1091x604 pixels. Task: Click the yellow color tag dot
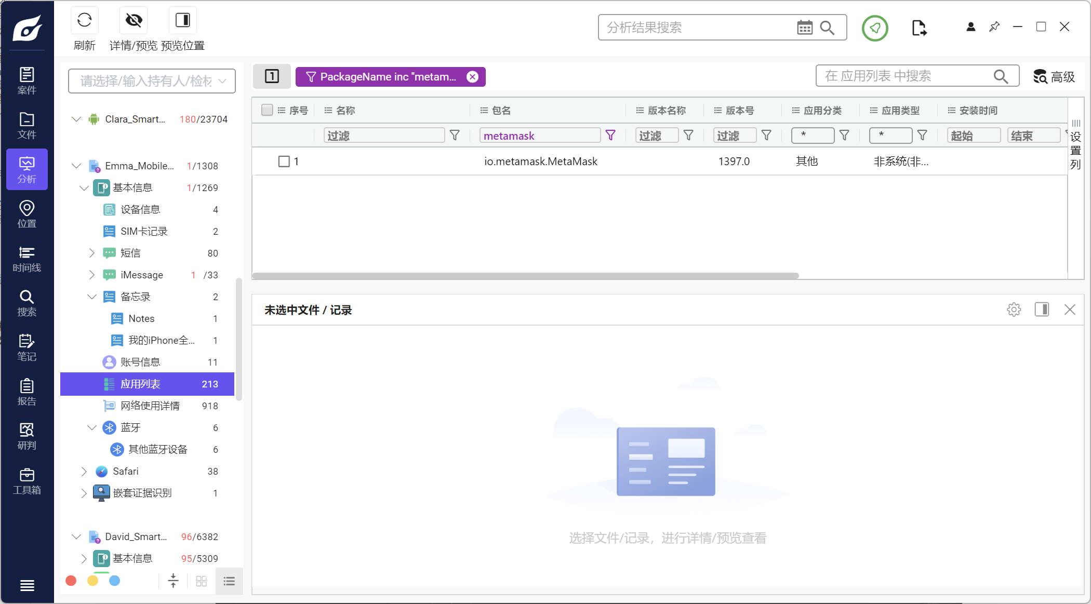click(93, 581)
